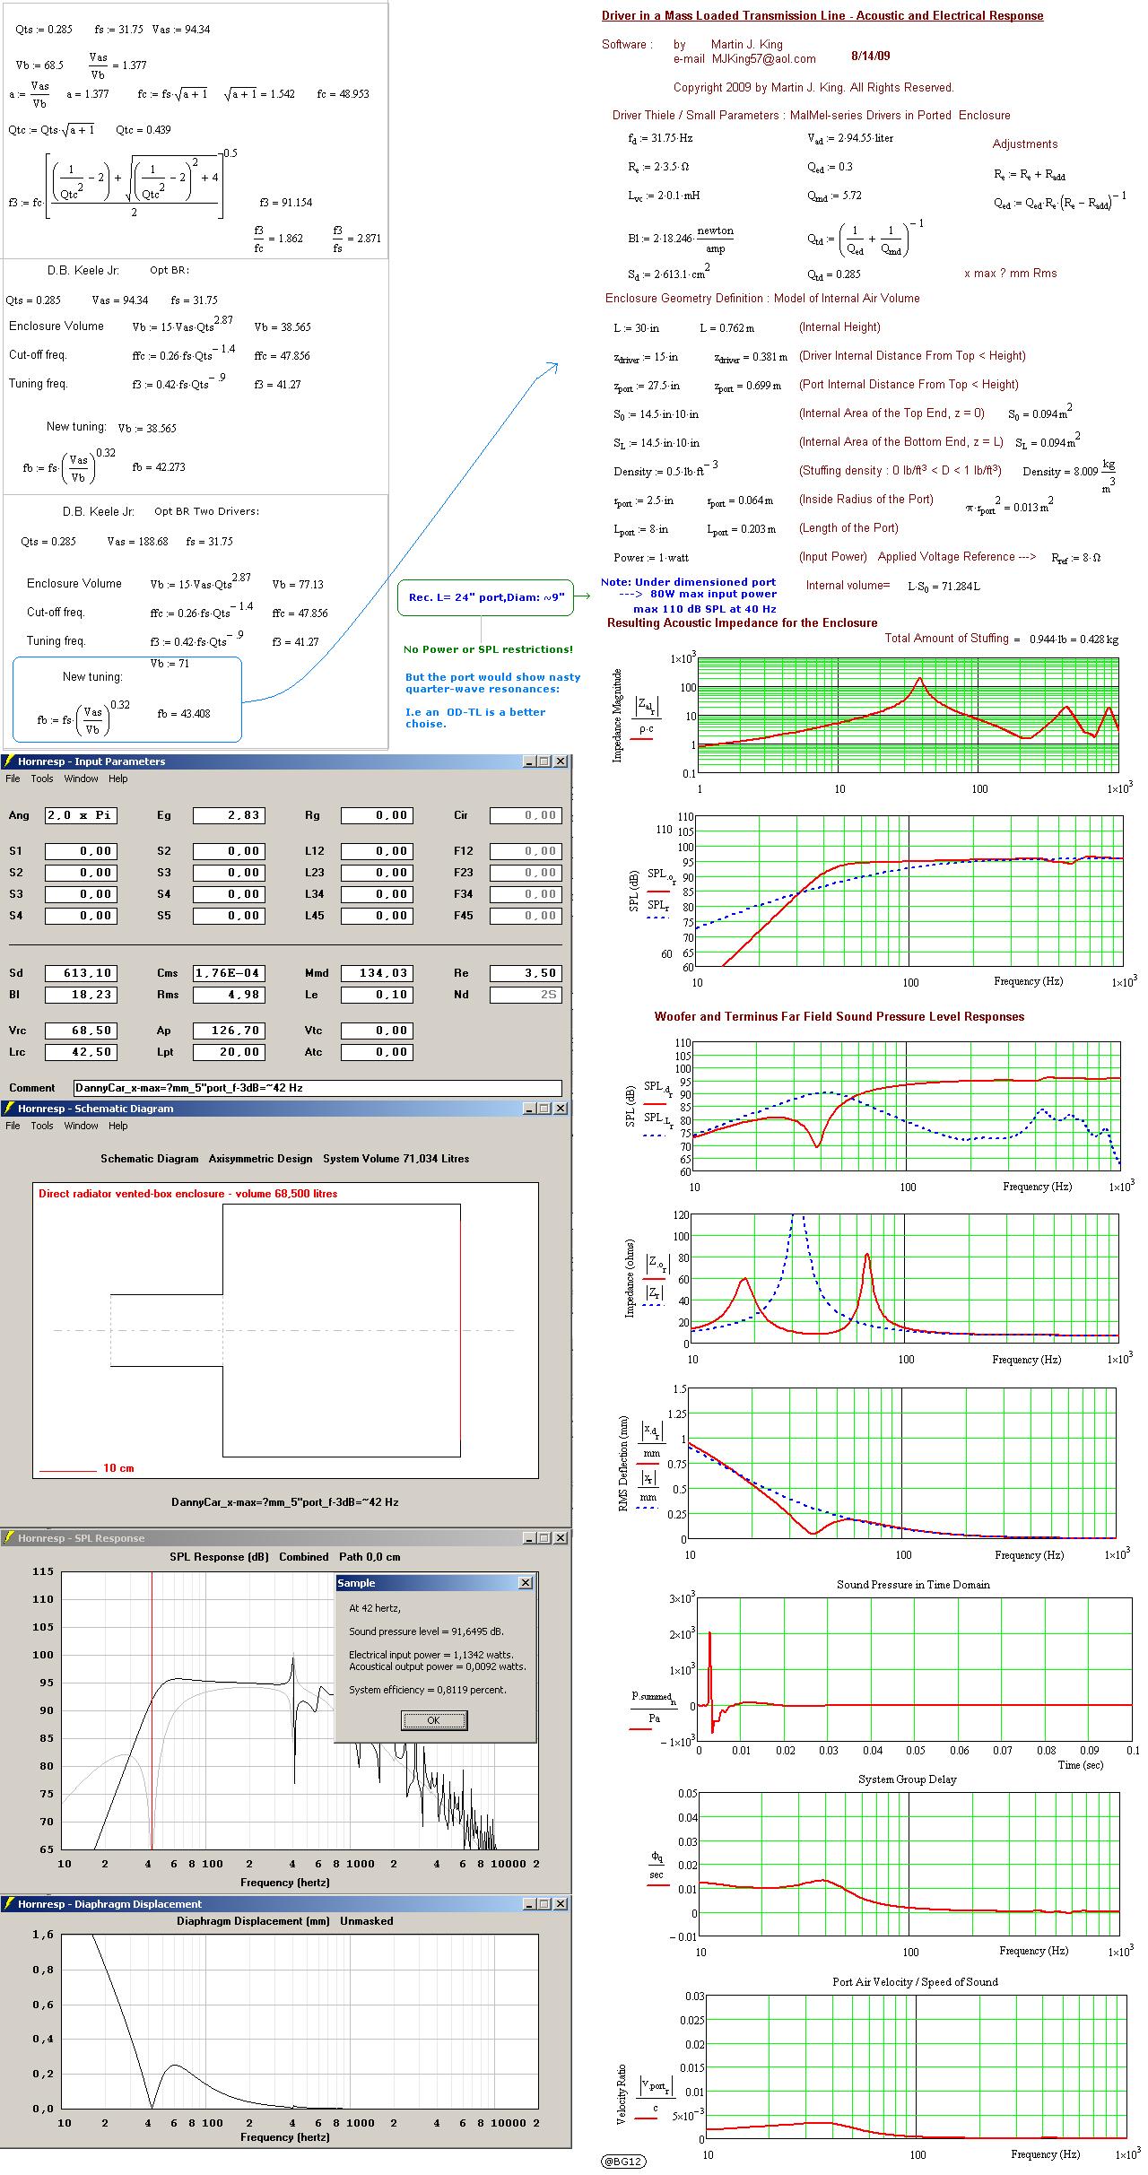Click the Comment text field
This screenshot has height=2175, width=1148.
pos(317,1088)
